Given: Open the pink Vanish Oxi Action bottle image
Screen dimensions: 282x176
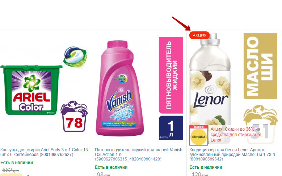Looking at the screenshot, I should pos(119,88).
